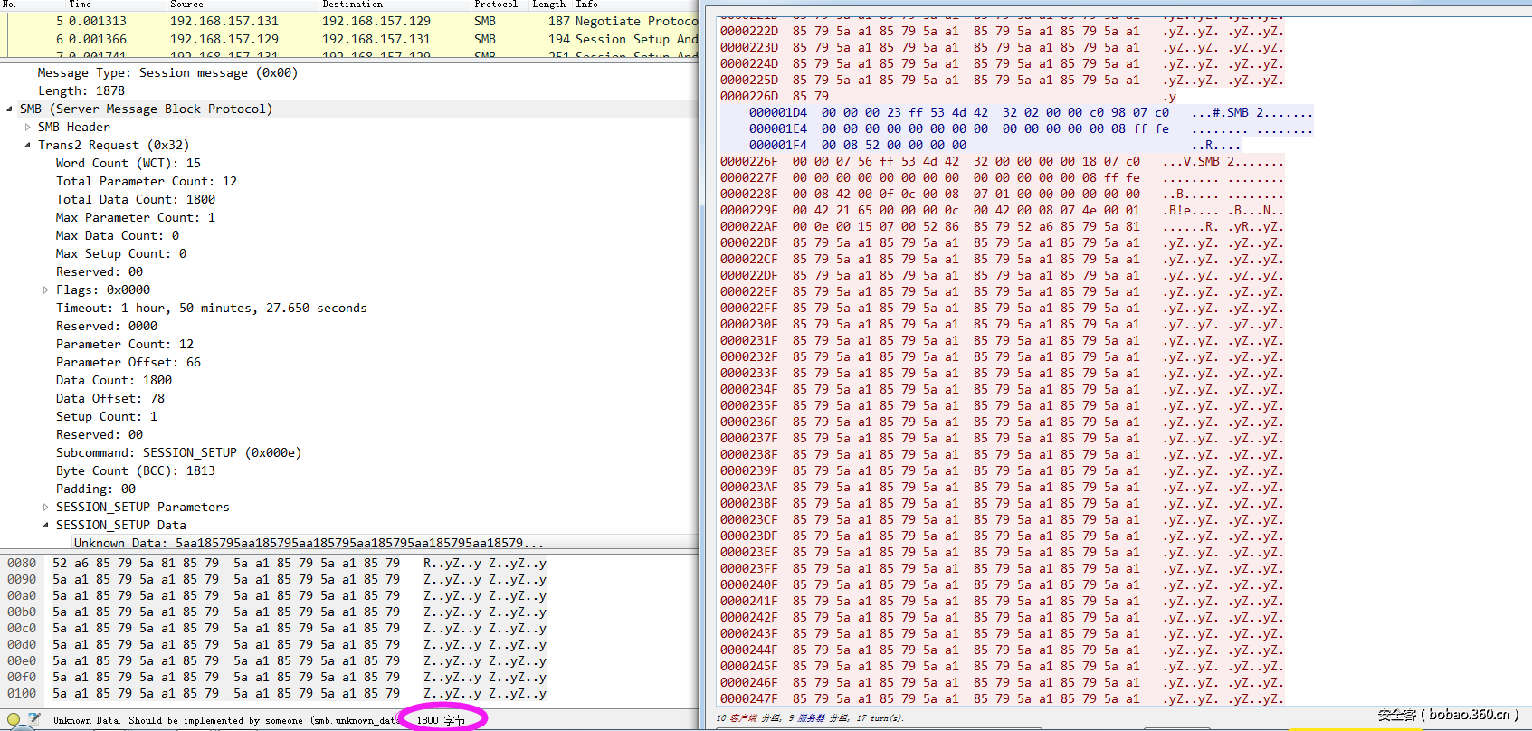Open expert info via yellow circle icon
The height and width of the screenshot is (731, 1532).
[x=13, y=720]
